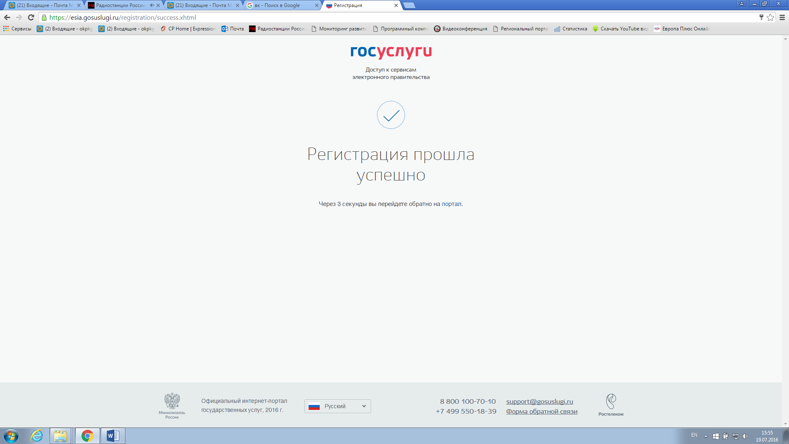The image size is (789, 444).
Task: Switch to the Радиостанции России tab
Action: pyautogui.click(x=123, y=5)
